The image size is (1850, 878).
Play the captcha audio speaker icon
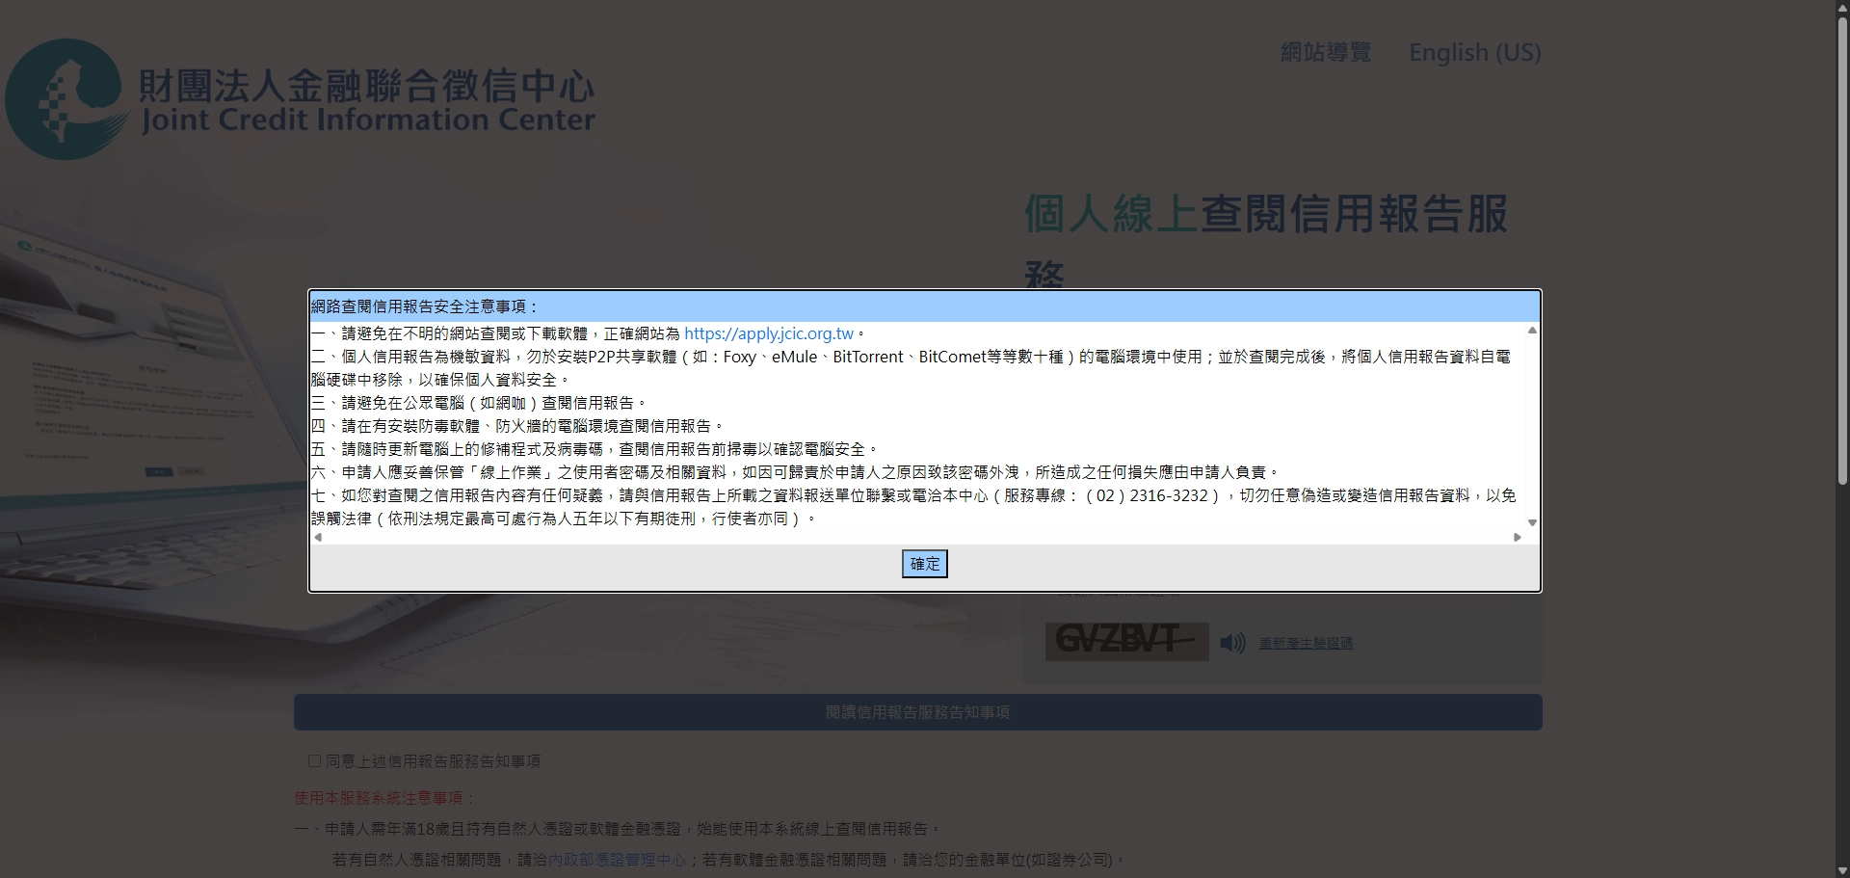(x=1232, y=643)
